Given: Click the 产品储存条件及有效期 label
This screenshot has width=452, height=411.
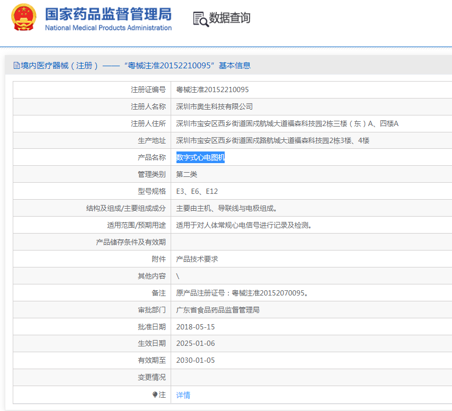Looking at the screenshot, I should pos(131,242).
